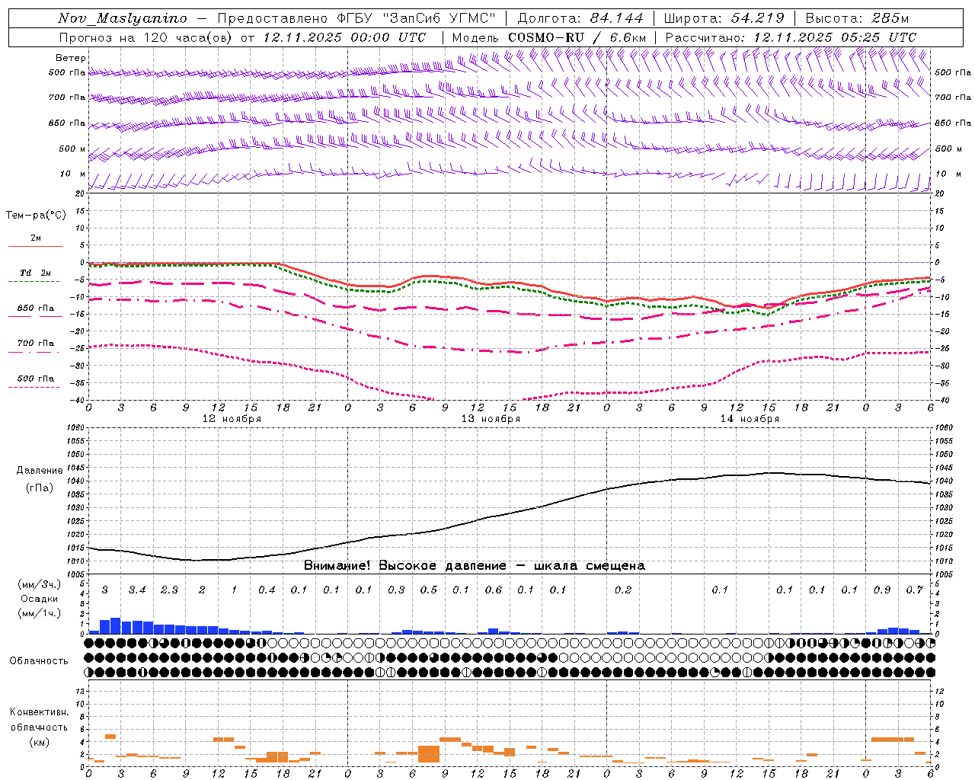Select the Прогноз на 120 часа(ов) text
The width and height of the screenshot is (975, 780).
pyautogui.click(x=146, y=37)
